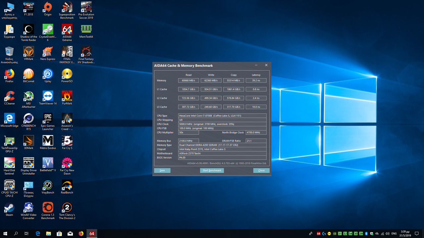Open the Display Driver Uninstaller icon
The width and height of the screenshot is (424, 238).
tap(28, 166)
